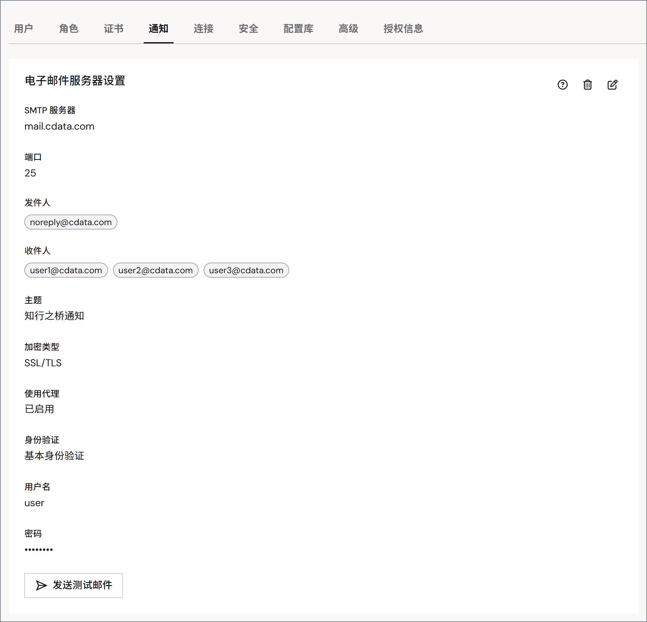The height and width of the screenshot is (622, 647).
Task: Click the username value user
Action: pos(34,503)
